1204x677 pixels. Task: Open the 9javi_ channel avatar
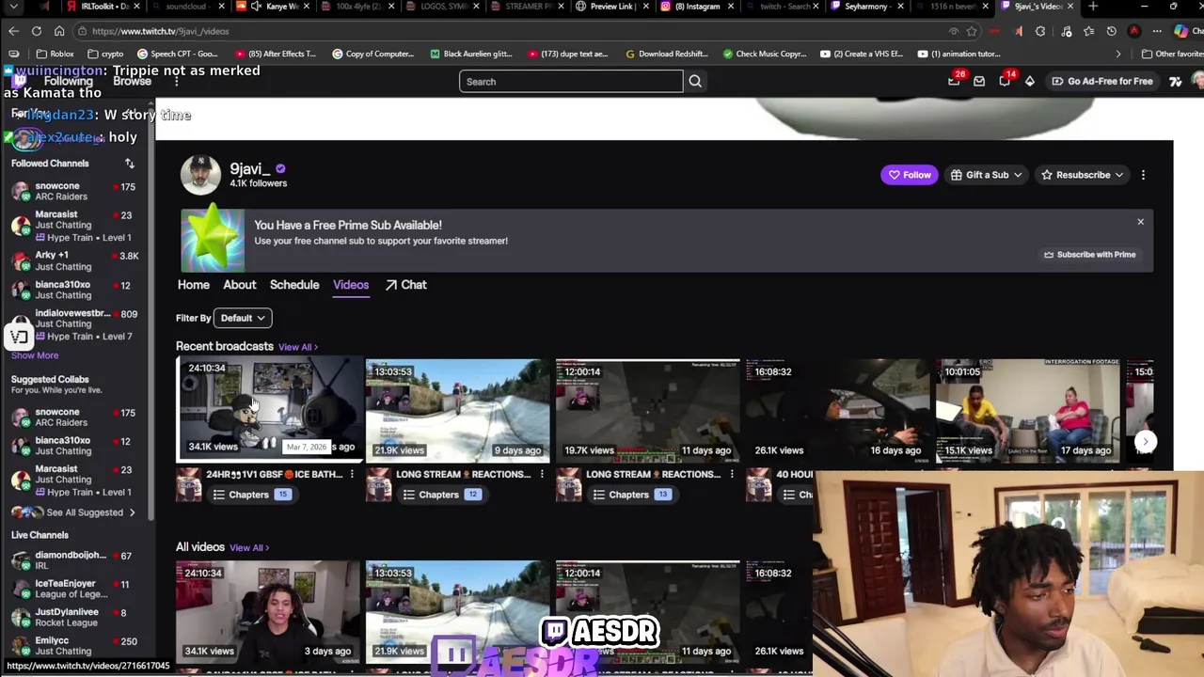200,174
